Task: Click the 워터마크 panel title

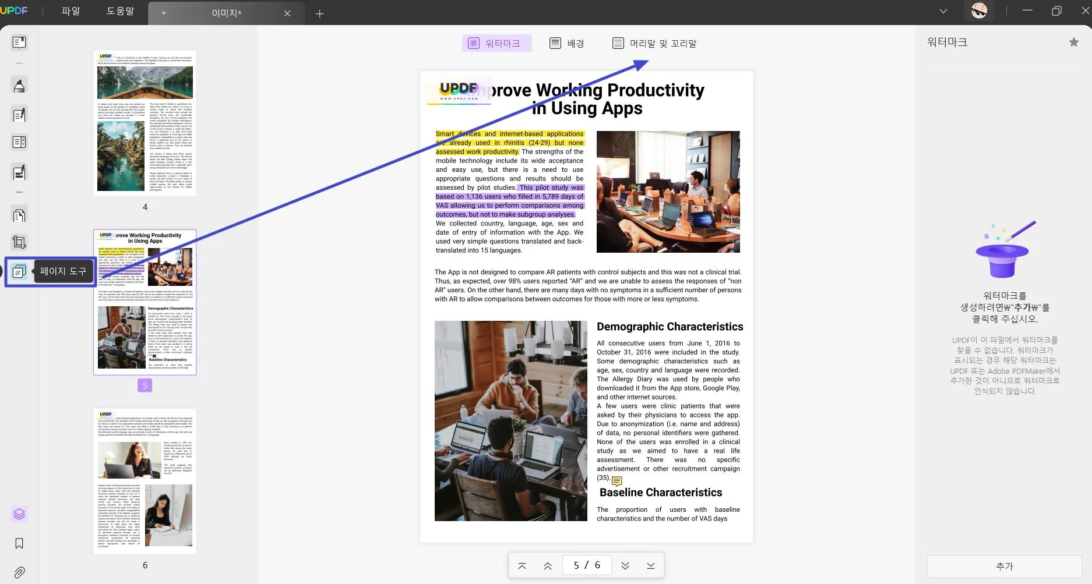Action: click(x=947, y=42)
